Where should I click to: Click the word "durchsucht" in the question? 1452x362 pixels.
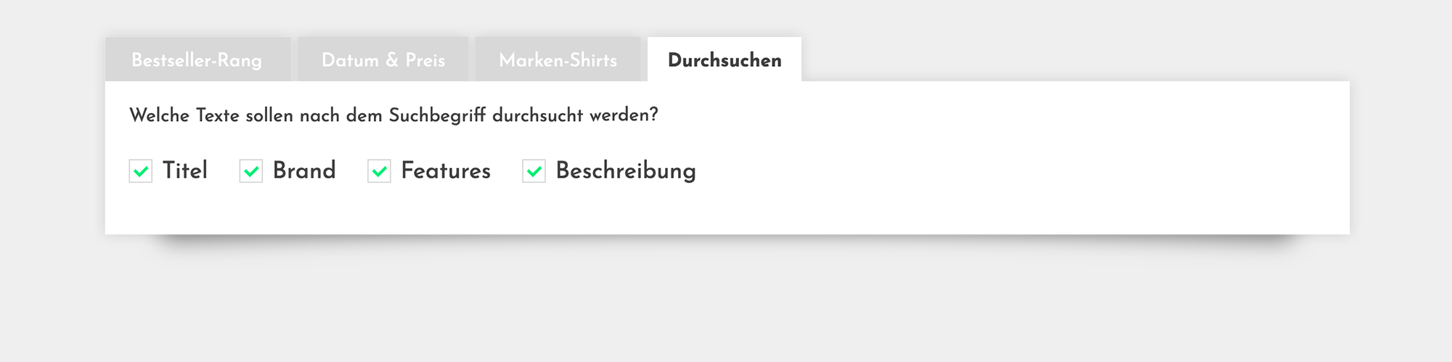pos(537,115)
